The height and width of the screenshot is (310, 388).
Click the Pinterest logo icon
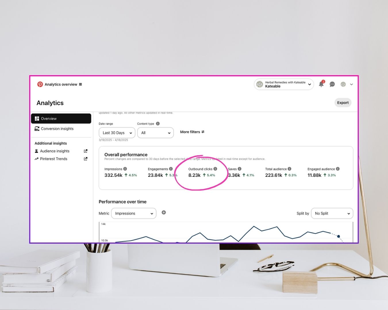[40, 84]
